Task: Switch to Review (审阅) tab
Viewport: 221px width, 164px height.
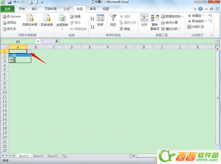Action: (x=93, y=9)
